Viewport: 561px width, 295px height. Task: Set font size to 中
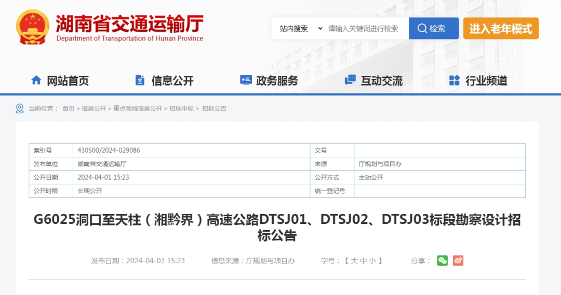pos(364,261)
